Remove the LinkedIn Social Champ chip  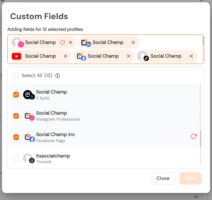pos(133,43)
